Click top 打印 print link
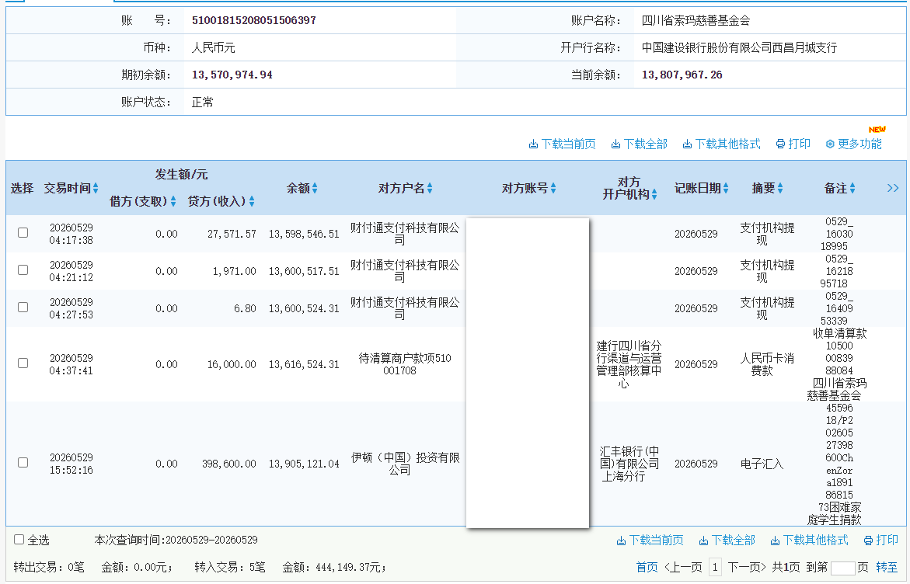The width and height of the screenshot is (910, 584). pyautogui.click(x=793, y=144)
